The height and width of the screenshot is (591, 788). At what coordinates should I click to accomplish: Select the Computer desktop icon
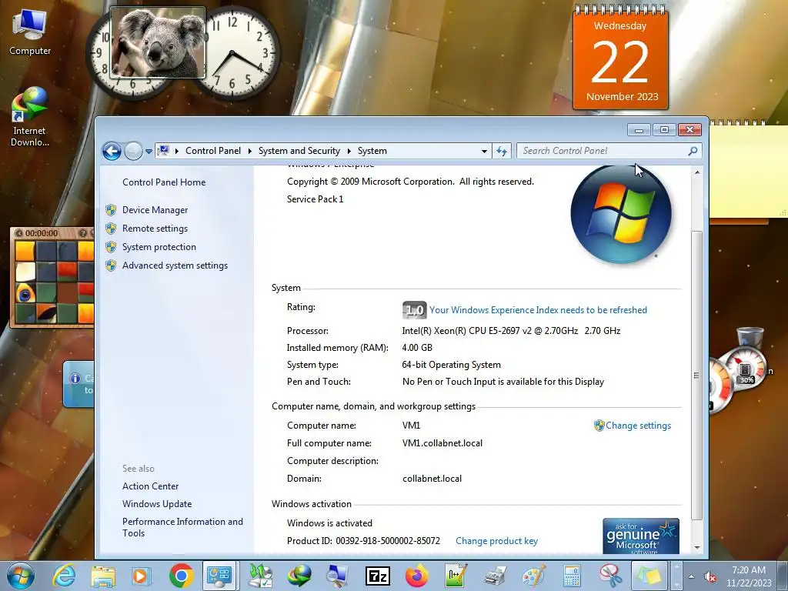(x=30, y=32)
